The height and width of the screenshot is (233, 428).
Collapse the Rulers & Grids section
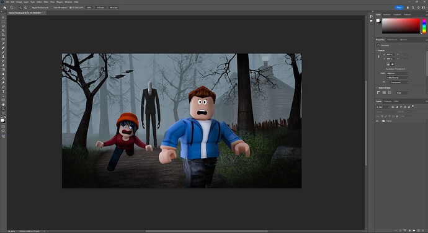[377, 88]
